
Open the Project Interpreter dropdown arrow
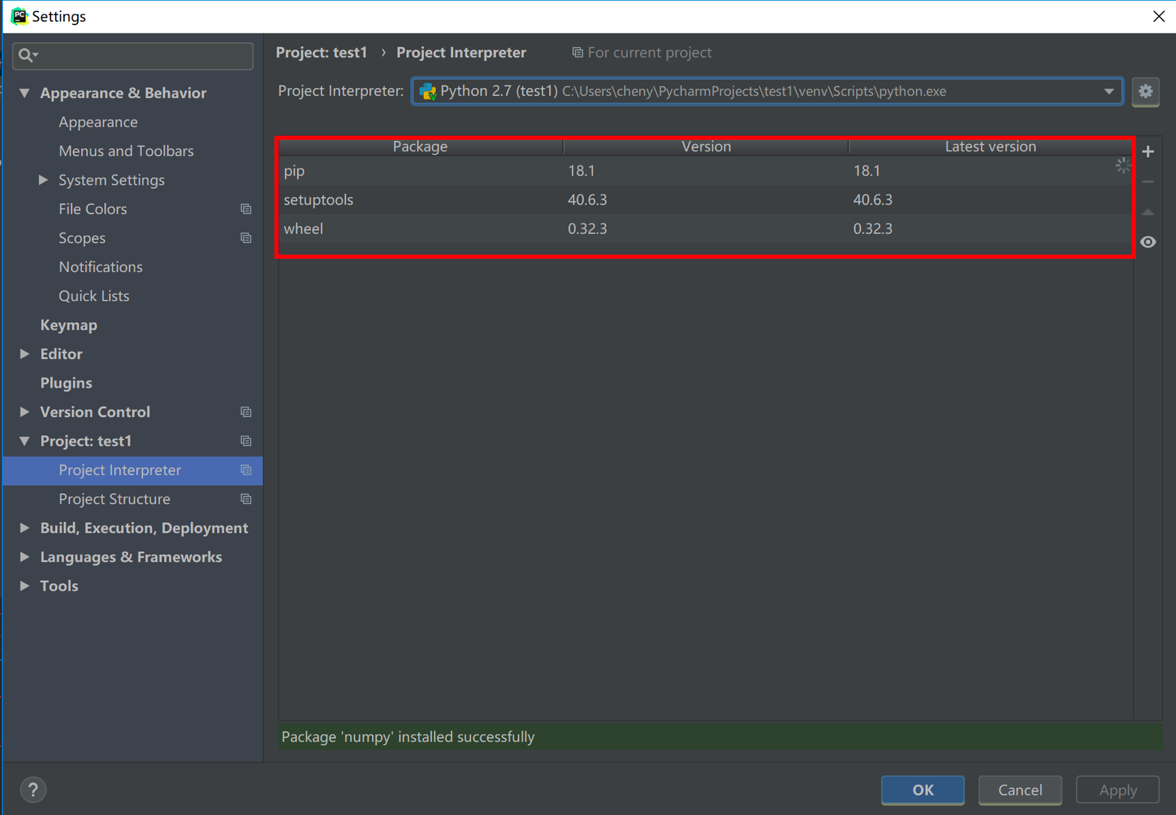tap(1109, 91)
